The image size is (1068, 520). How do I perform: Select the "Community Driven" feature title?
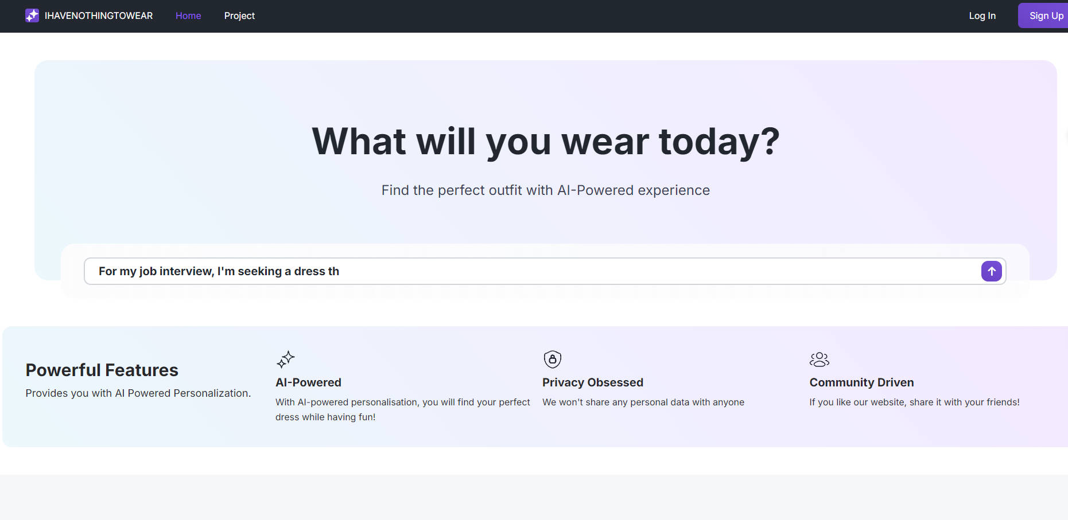click(861, 382)
